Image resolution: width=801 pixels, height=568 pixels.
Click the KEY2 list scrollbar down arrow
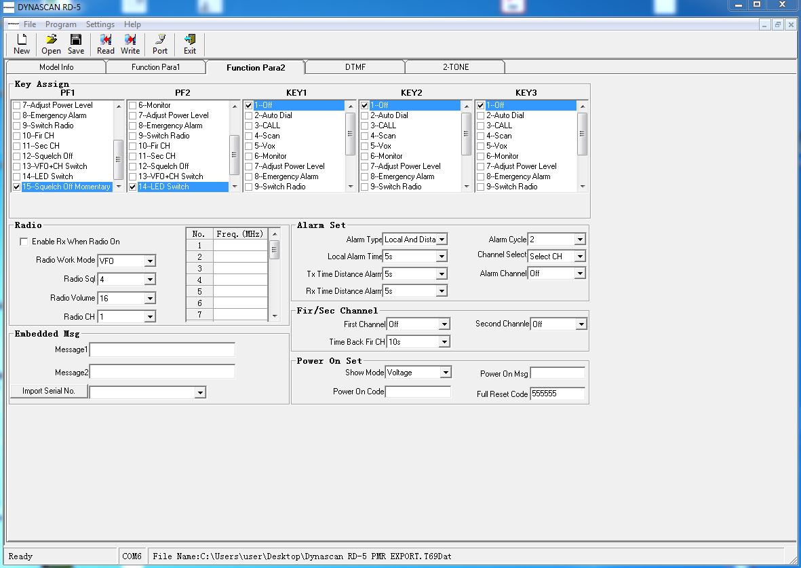[467, 187]
